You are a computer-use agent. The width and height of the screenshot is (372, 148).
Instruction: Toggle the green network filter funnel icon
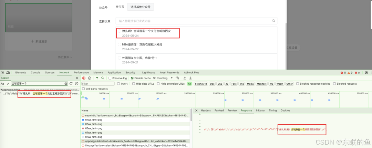coord(97,78)
